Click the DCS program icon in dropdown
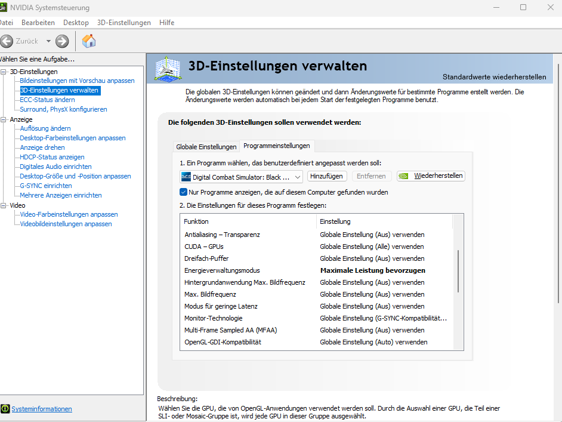Screen dimensions: 562x422 (186, 177)
